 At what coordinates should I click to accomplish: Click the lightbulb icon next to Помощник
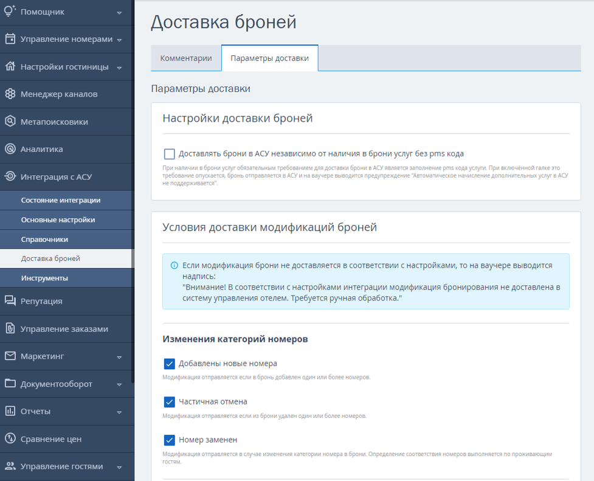(10, 11)
